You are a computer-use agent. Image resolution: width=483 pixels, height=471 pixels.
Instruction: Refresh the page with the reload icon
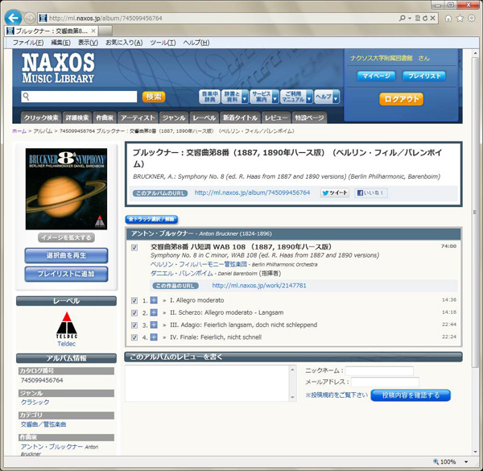tap(425, 19)
